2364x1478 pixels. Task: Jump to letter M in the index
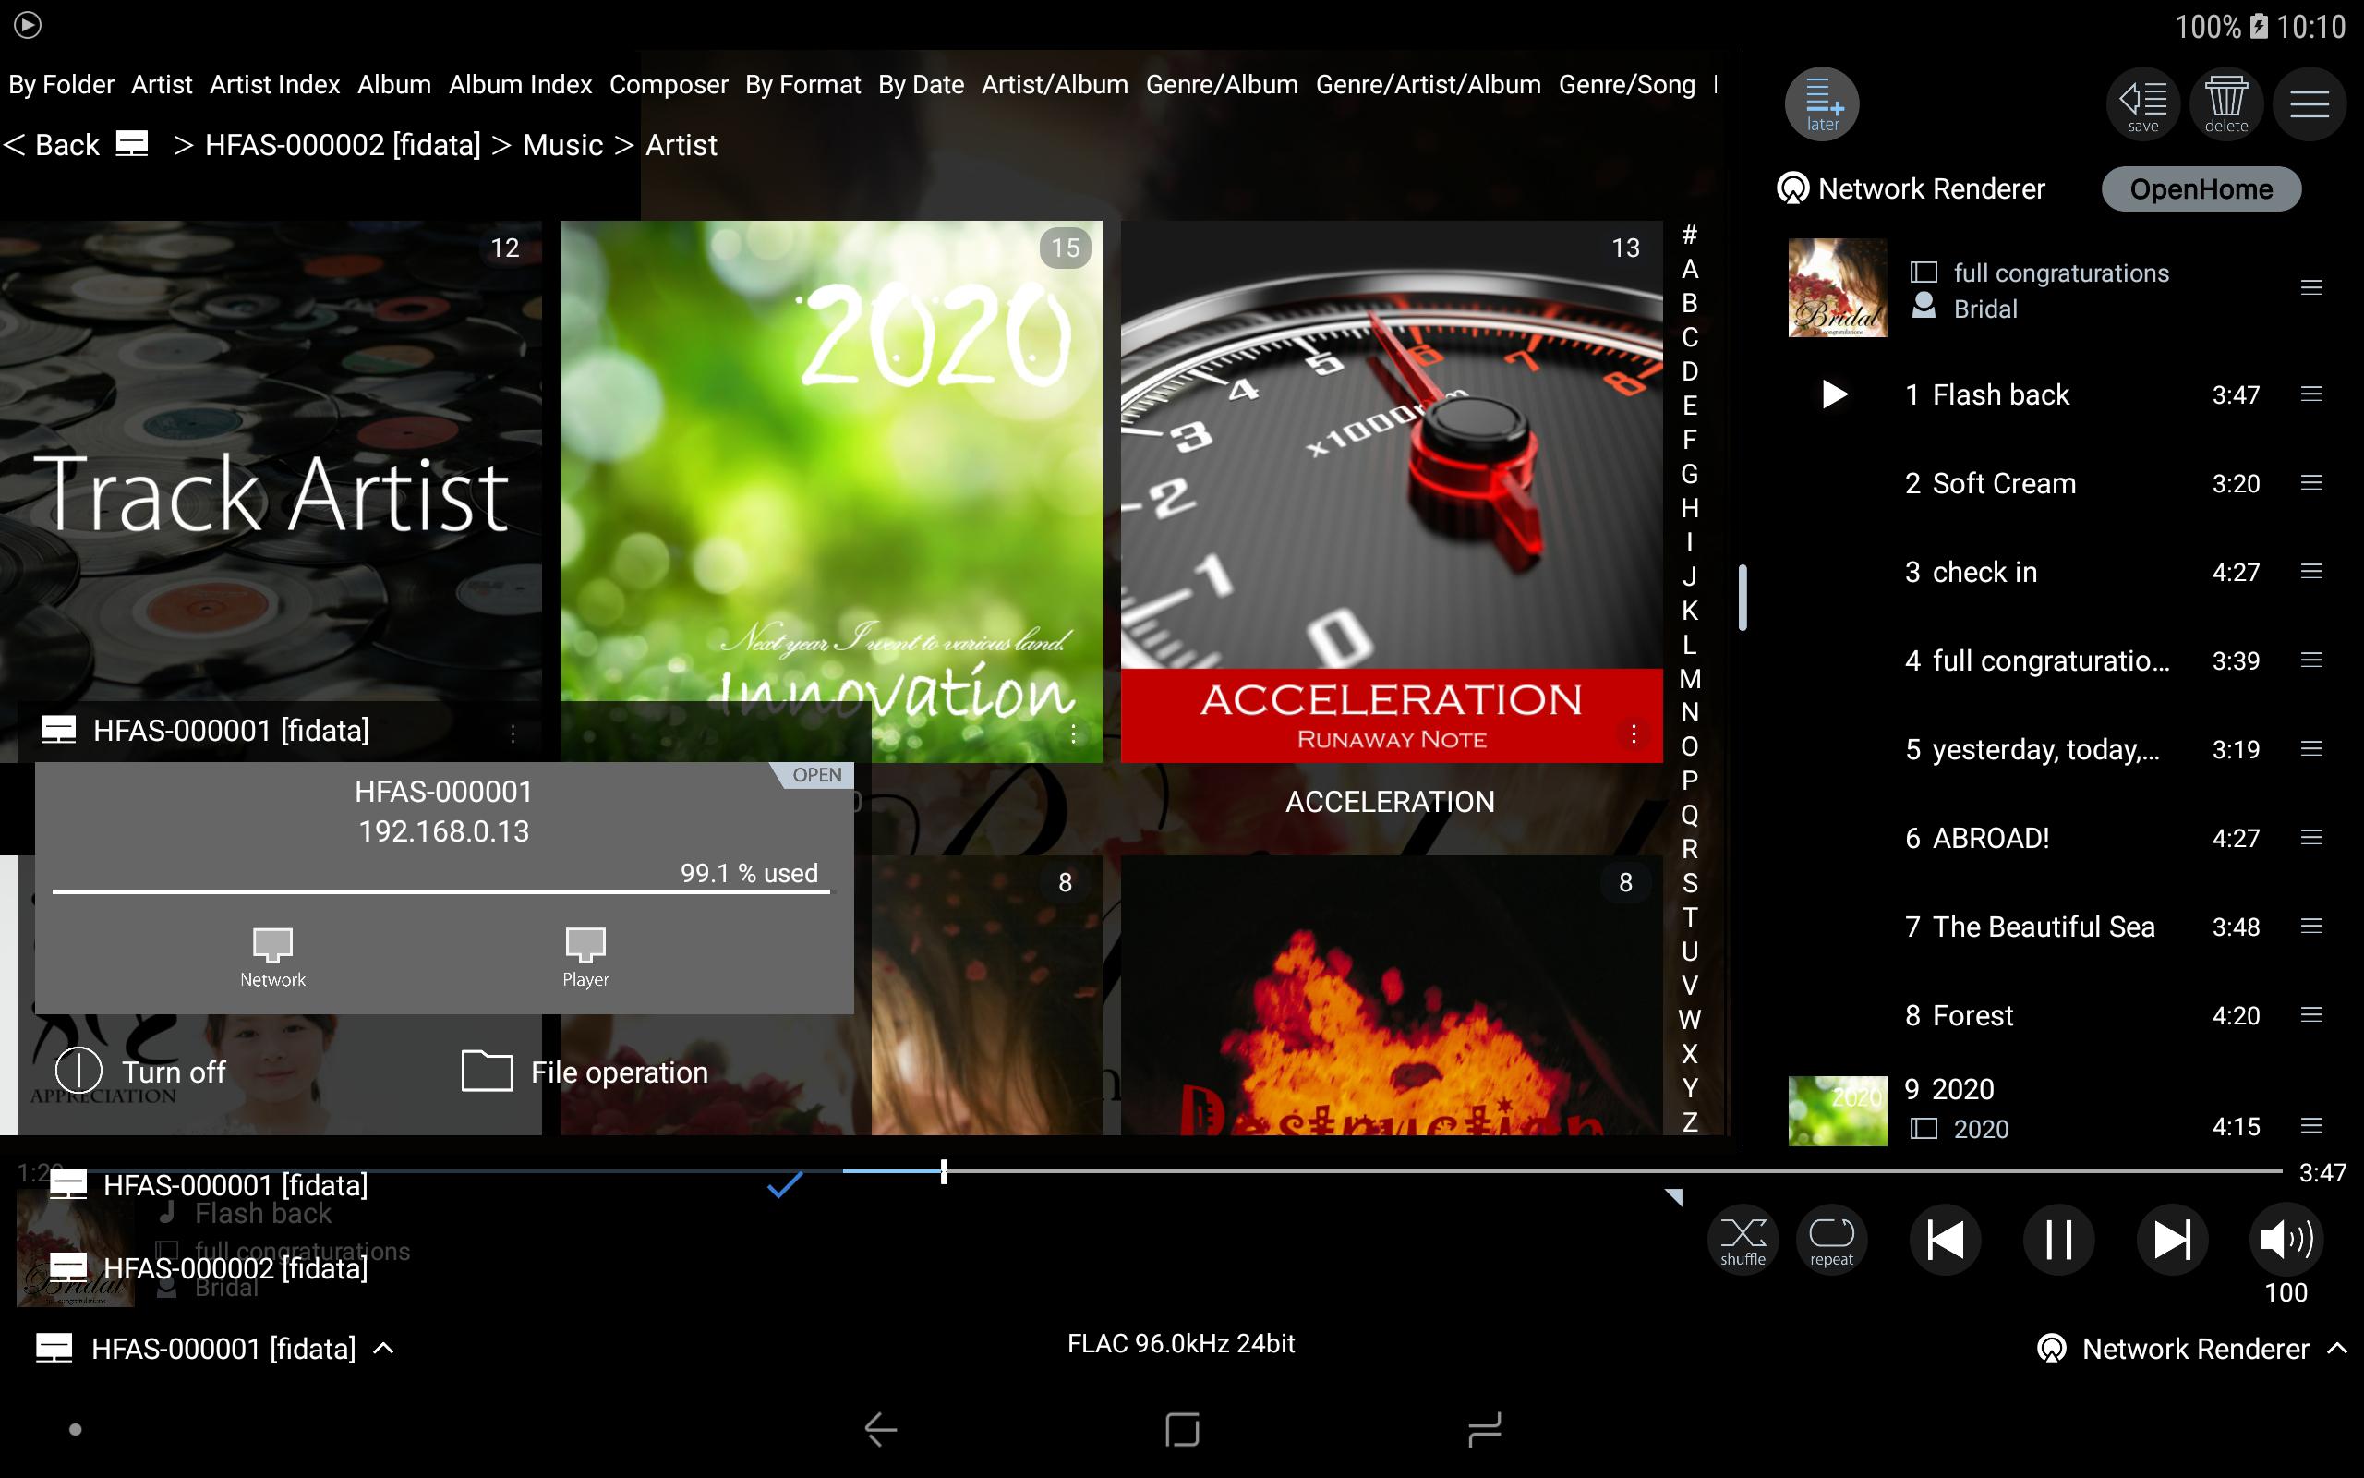click(1689, 678)
